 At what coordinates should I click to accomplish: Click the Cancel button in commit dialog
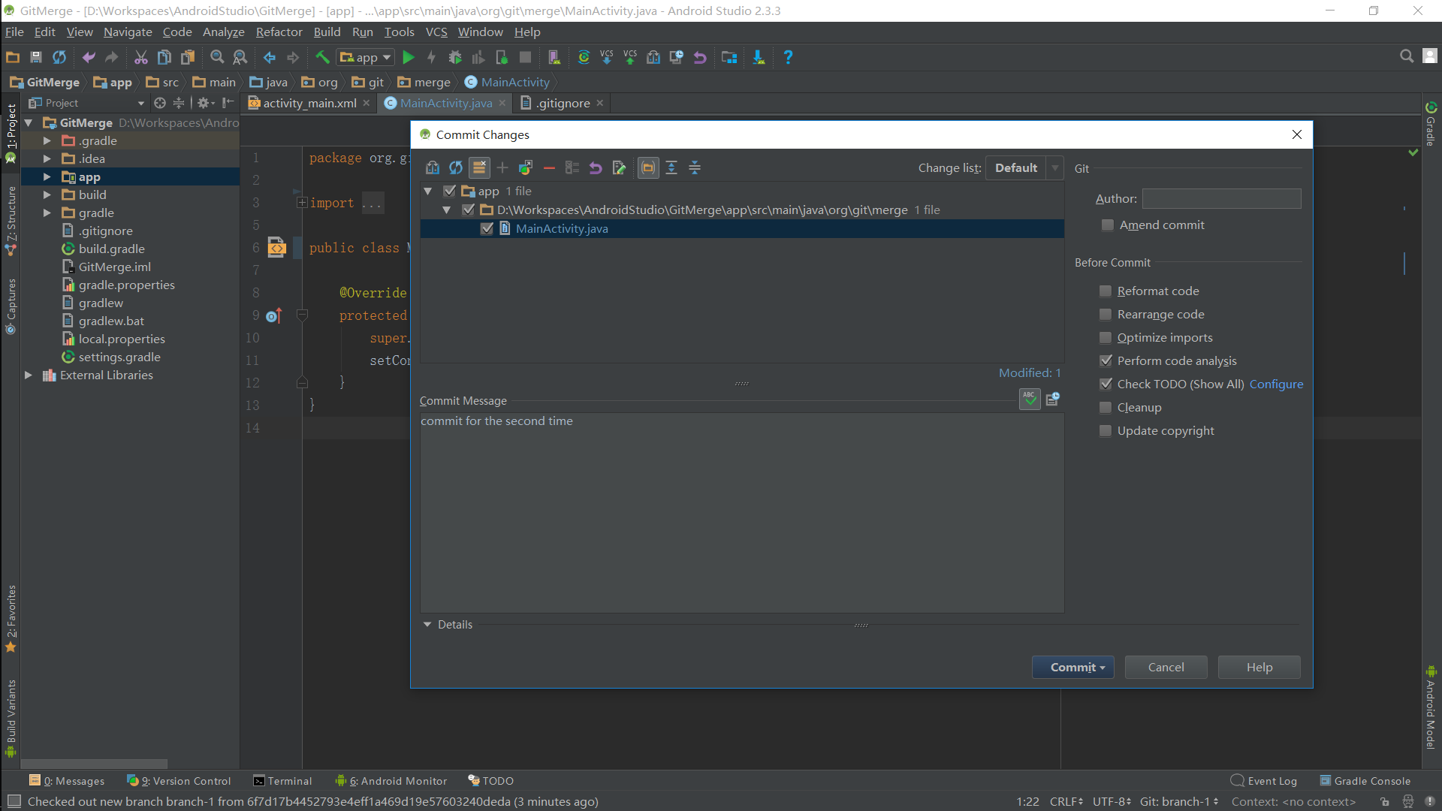tap(1166, 667)
